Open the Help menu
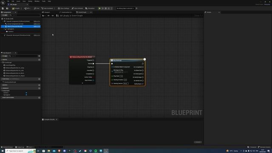 (x=49, y=1)
